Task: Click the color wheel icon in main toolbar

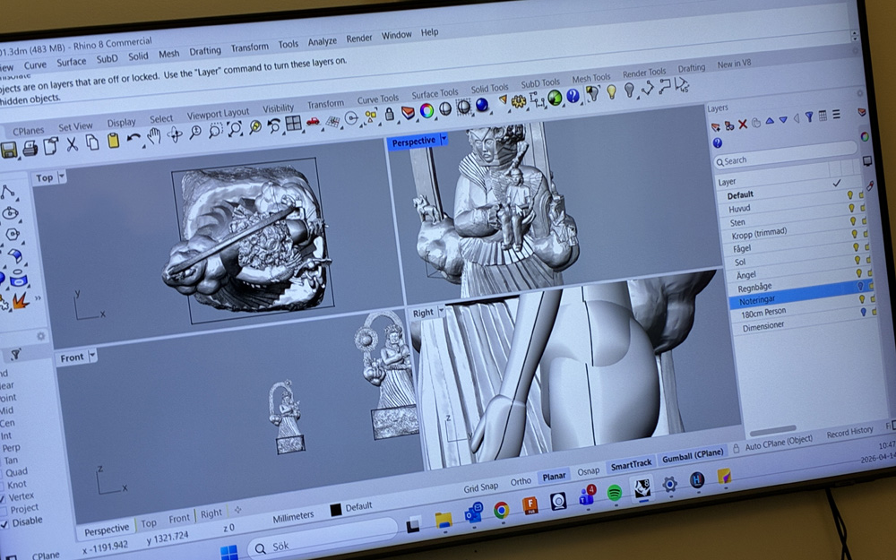Action: (x=426, y=111)
